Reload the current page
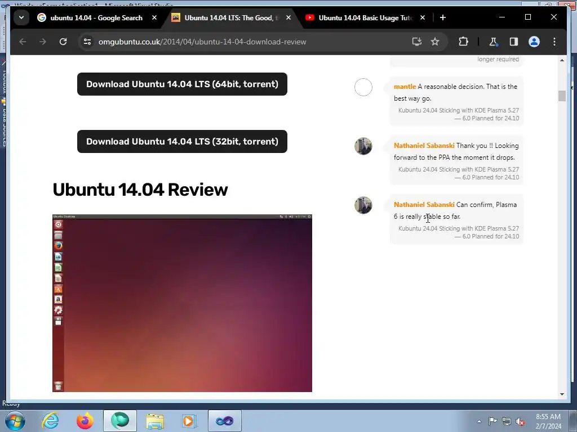This screenshot has height=432, width=577. [63, 42]
